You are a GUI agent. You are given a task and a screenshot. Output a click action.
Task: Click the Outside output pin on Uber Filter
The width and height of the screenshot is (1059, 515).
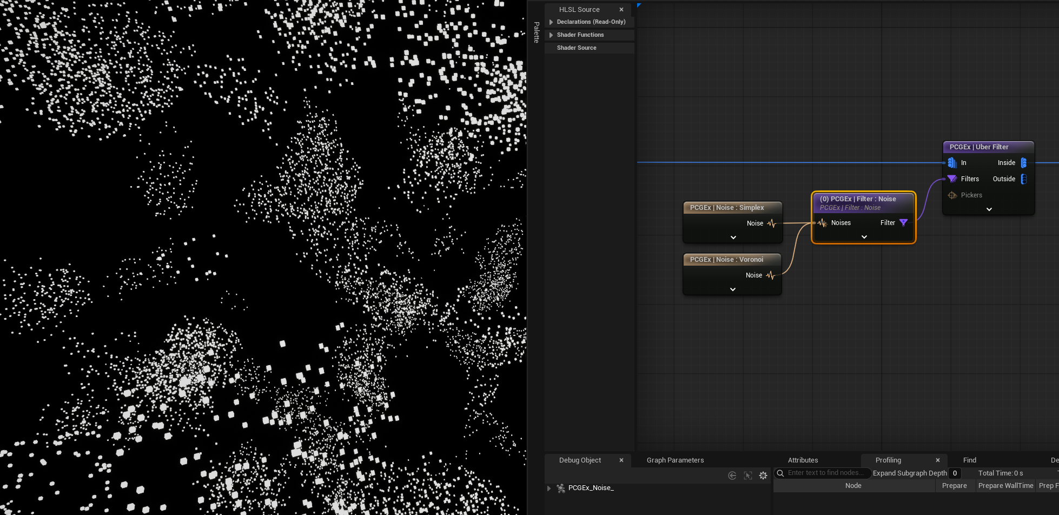1023,179
